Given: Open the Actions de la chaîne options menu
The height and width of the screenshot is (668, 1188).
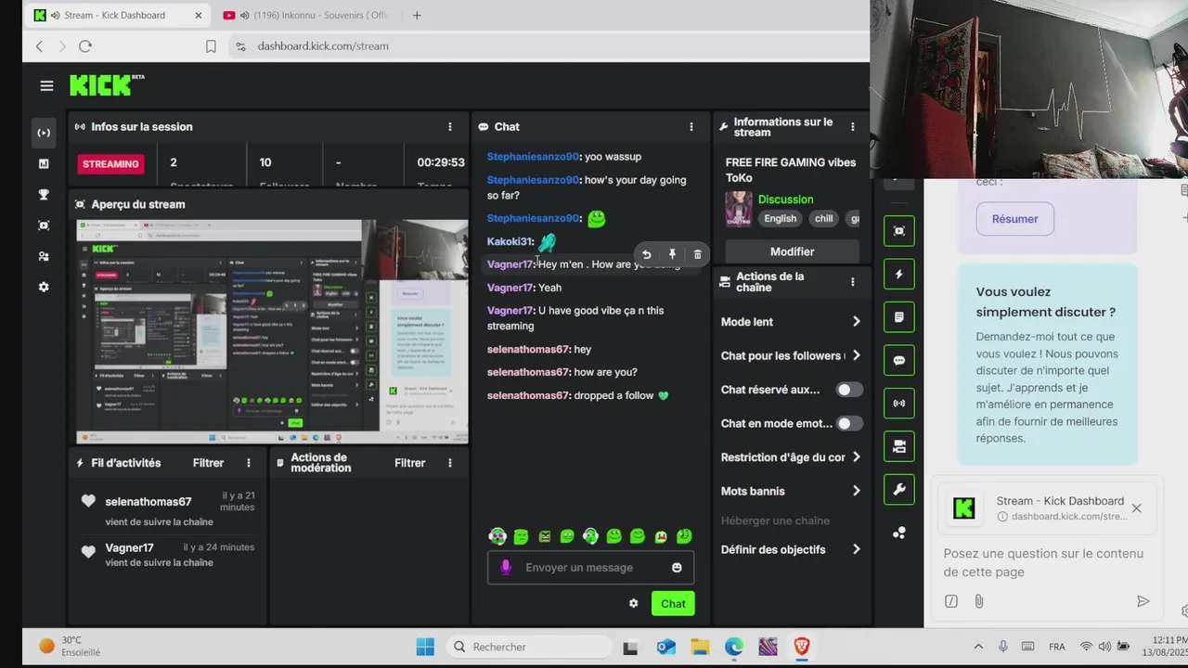Looking at the screenshot, I should tap(853, 282).
